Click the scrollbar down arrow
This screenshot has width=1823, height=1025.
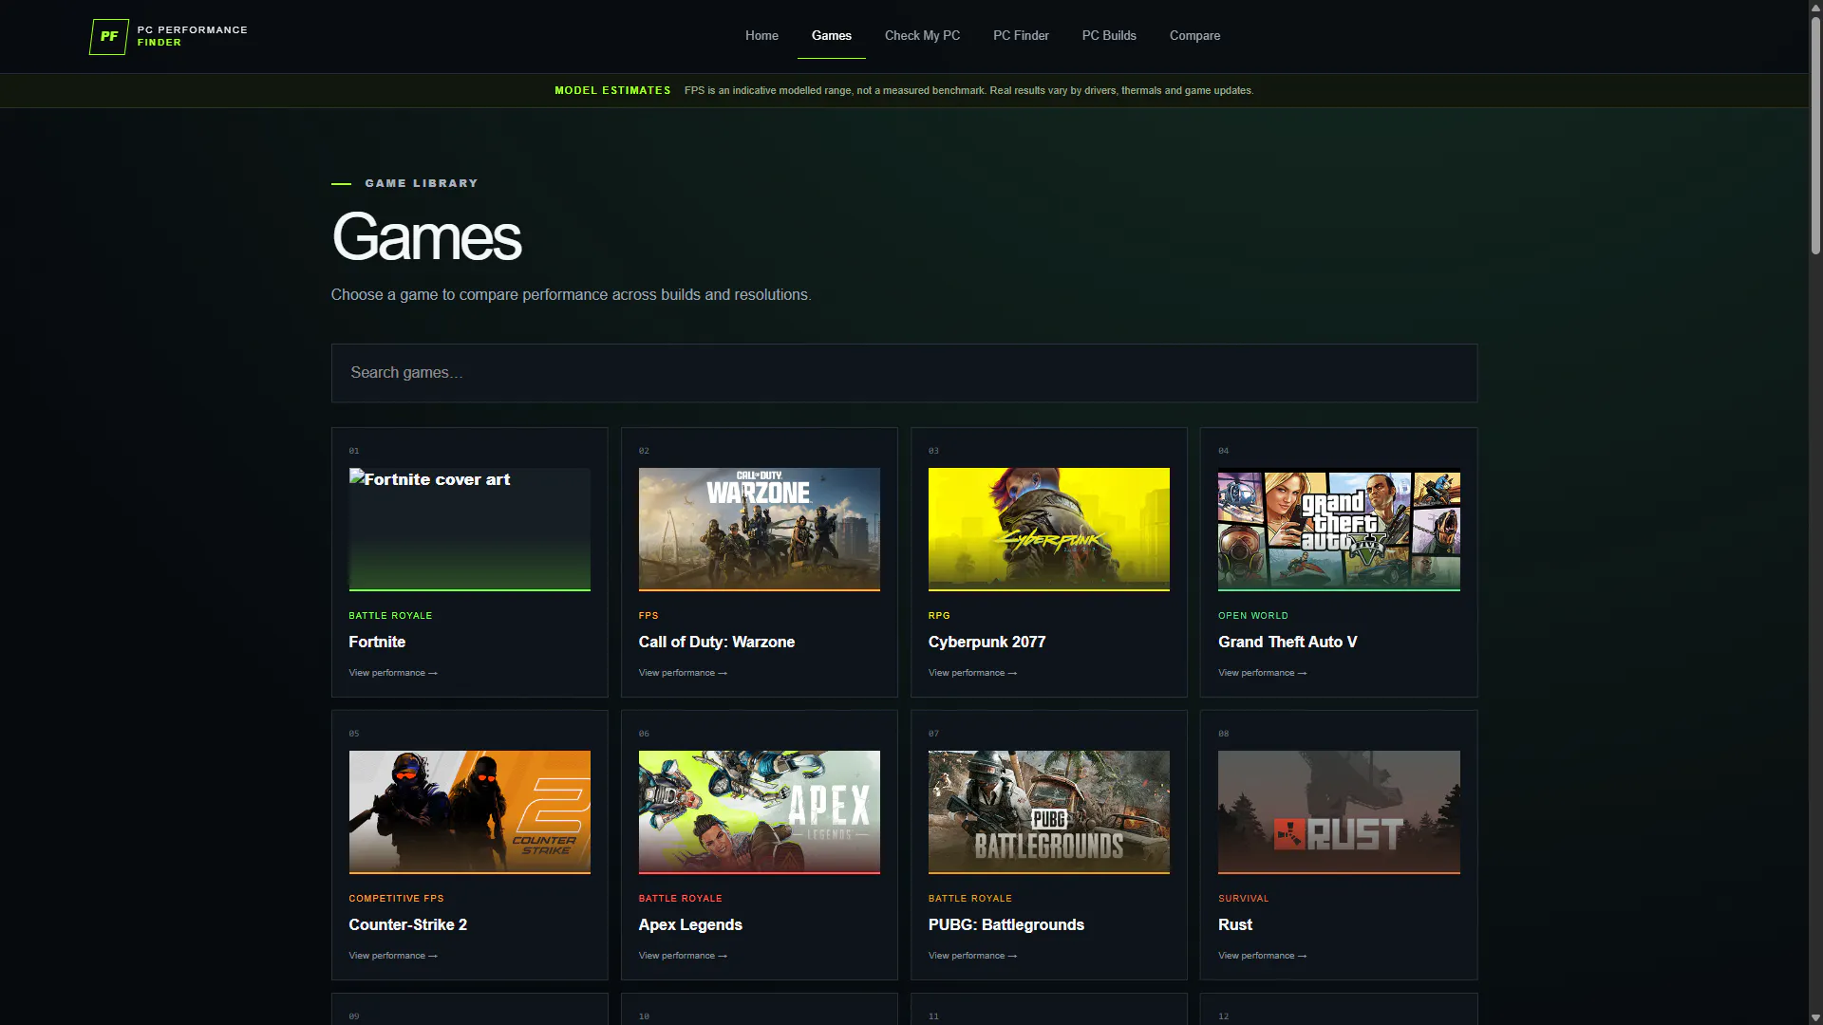pyautogui.click(x=1815, y=1017)
